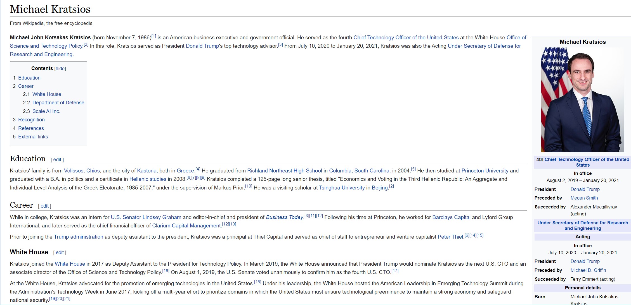Open South Carolina link

point(372,171)
